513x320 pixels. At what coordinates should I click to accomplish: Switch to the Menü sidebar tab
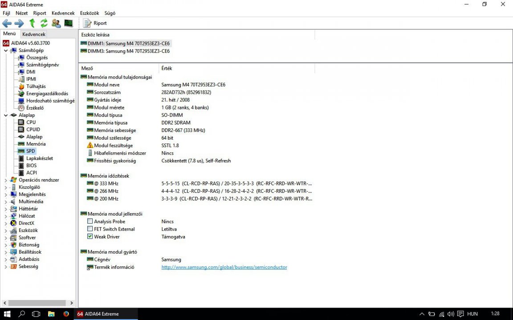9,34
